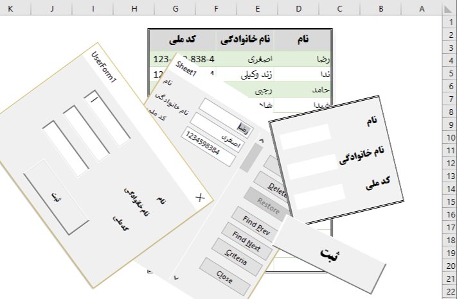Click the table cell رضا in row 4
This screenshot has width=457, height=299.
303,59
